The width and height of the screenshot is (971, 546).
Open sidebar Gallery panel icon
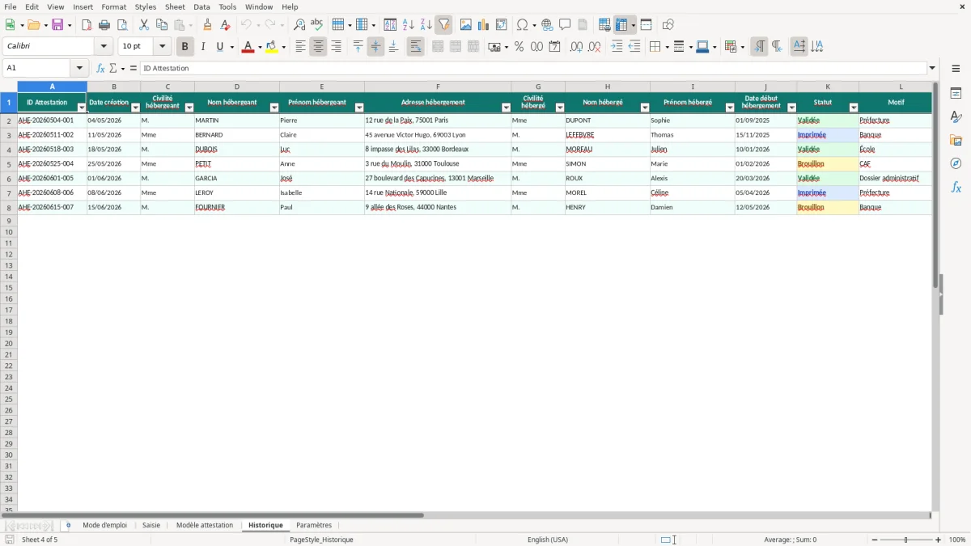pos(956,141)
